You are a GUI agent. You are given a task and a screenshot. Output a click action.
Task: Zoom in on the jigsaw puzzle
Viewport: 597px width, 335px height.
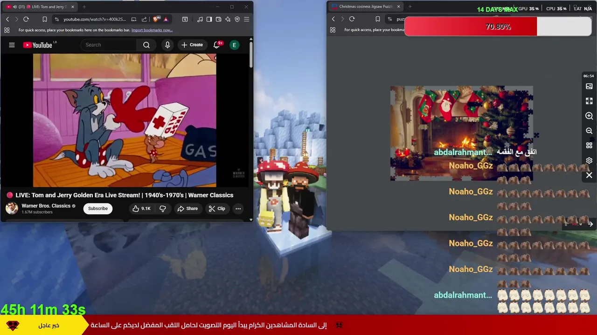coord(589,116)
